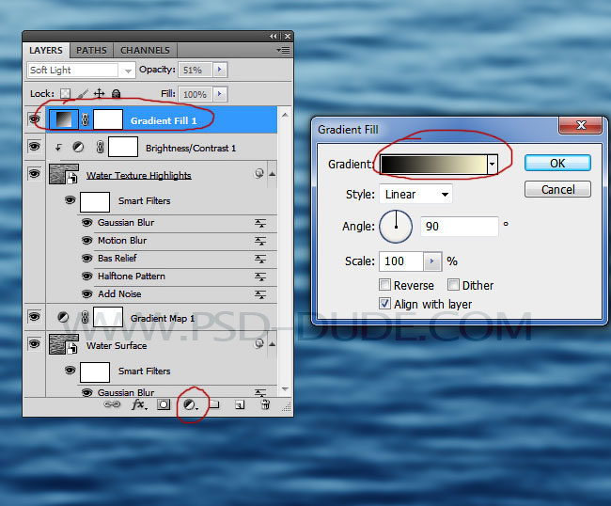Open the Style Linear dropdown
Image resolution: width=611 pixels, height=506 pixels.
415,194
